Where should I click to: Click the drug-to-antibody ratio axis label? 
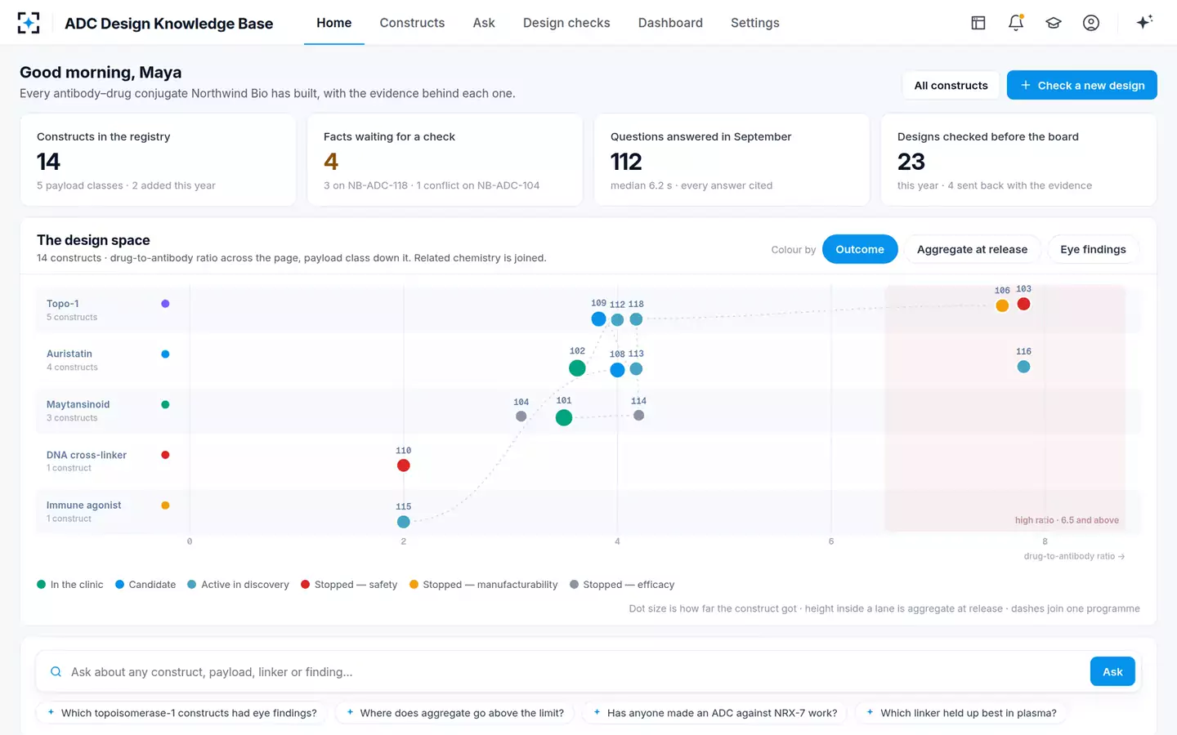[1074, 556]
